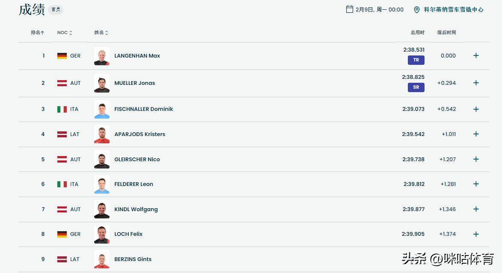Viewport: 502px width, 273px height.
Task: Expand details for LANGENHAN Max row
Action: pyautogui.click(x=476, y=55)
